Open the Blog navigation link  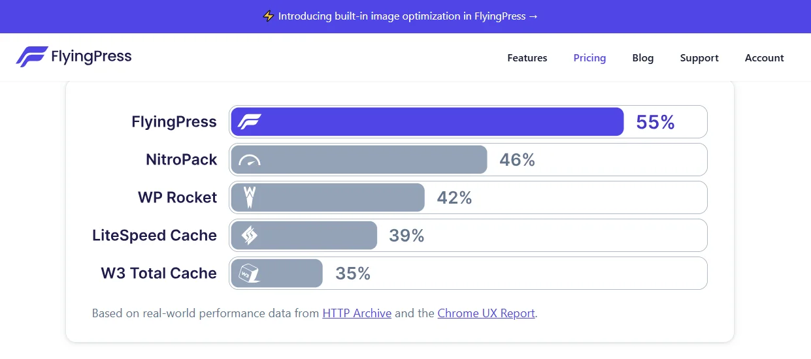tap(643, 57)
